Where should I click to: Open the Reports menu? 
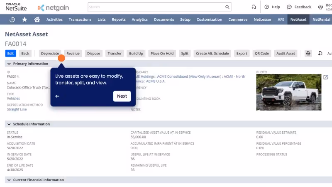point(119,20)
